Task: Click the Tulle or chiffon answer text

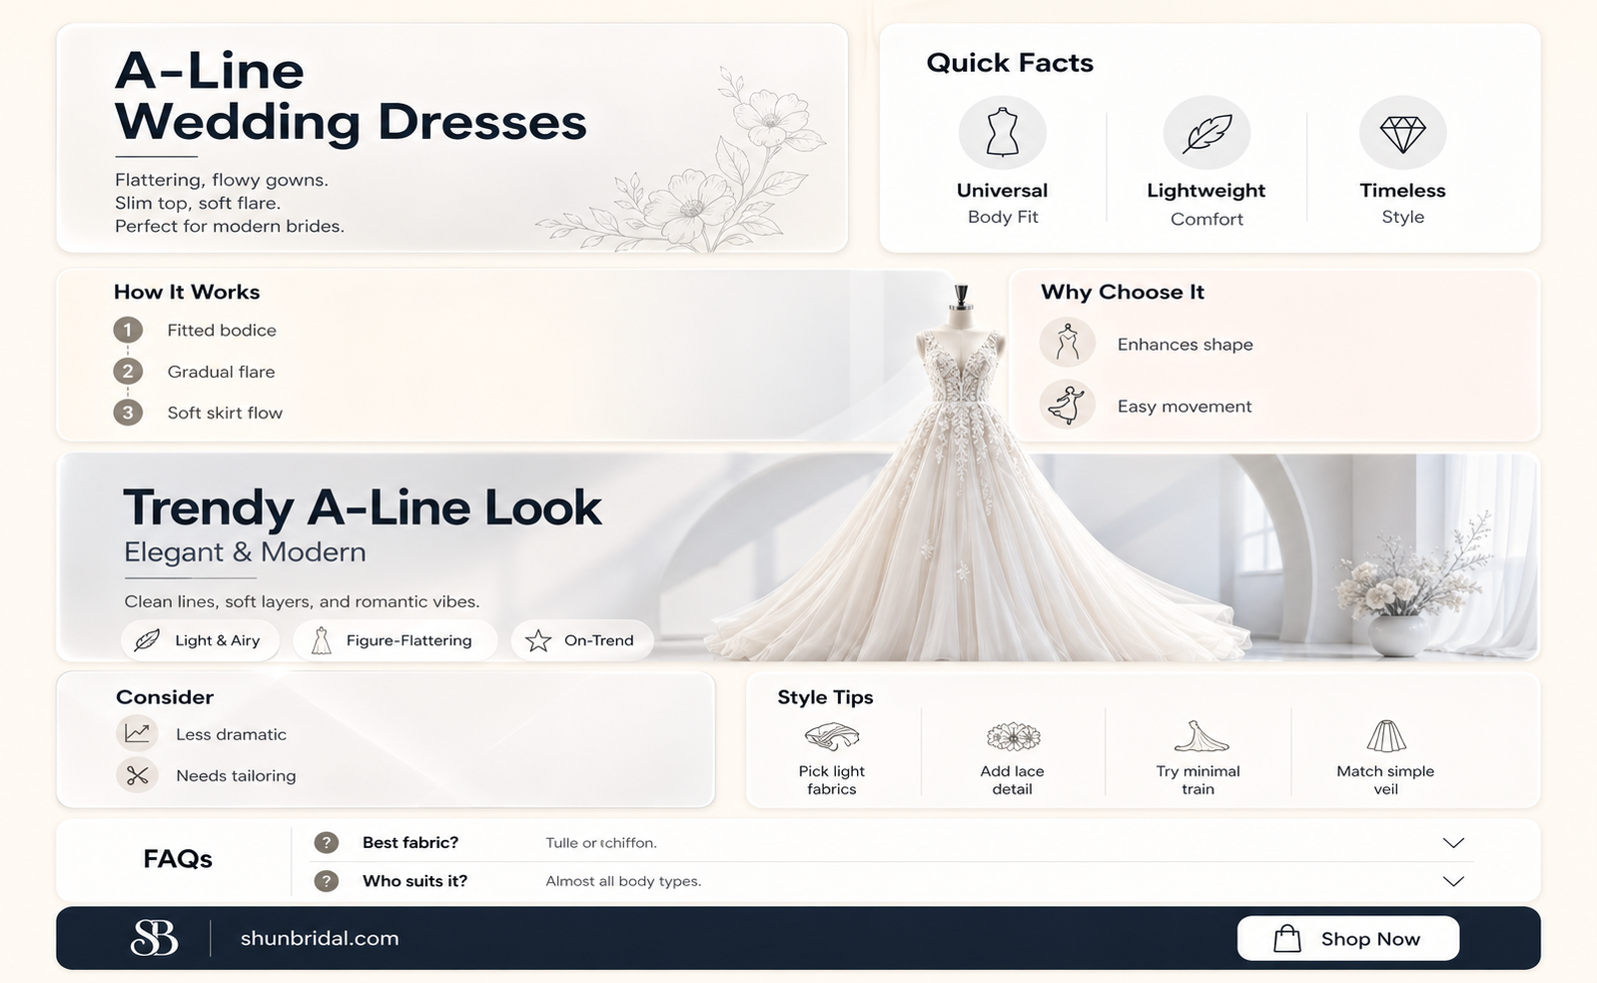Action: [x=601, y=843]
